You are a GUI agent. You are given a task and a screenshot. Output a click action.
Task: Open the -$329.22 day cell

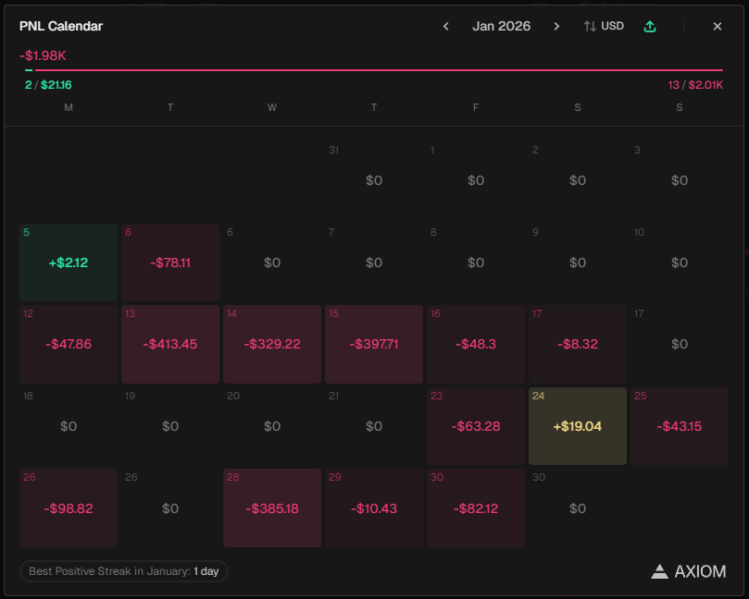point(272,344)
